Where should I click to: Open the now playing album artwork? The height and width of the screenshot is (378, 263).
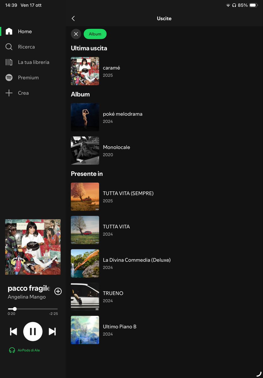pos(33,247)
